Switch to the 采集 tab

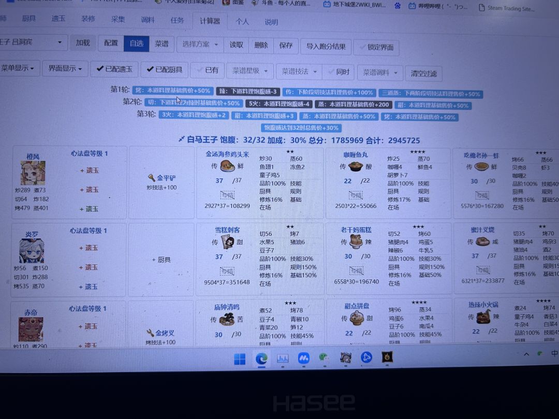[x=117, y=19]
